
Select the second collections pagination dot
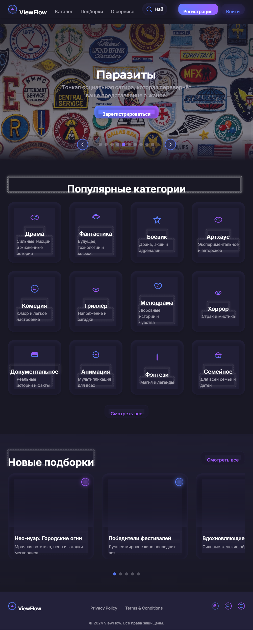pyautogui.click(x=120, y=574)
